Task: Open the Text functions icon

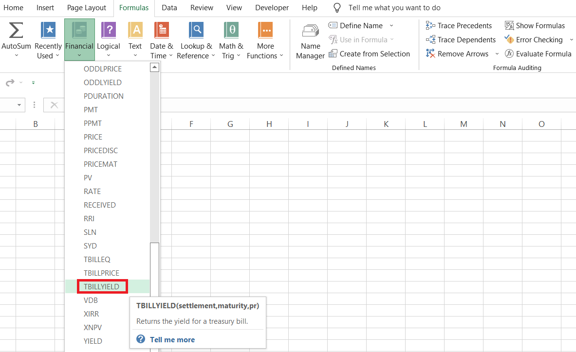Action: (x=135, y=31)
